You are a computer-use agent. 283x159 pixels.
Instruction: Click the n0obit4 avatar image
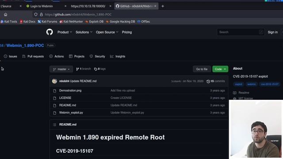pyautogui.click(x=54, y=81)
